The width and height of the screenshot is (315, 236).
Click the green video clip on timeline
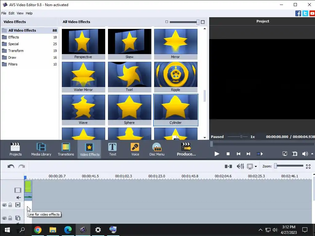click(28, 187)
